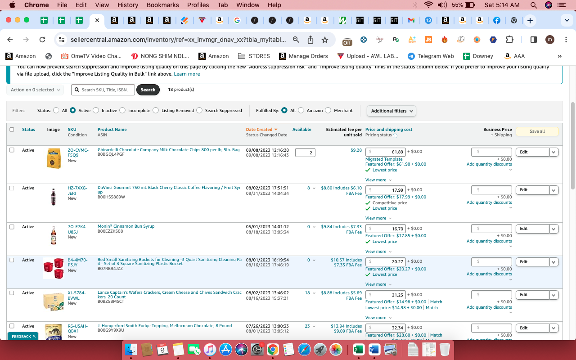Select the Inactive status filter

[96, 110]
